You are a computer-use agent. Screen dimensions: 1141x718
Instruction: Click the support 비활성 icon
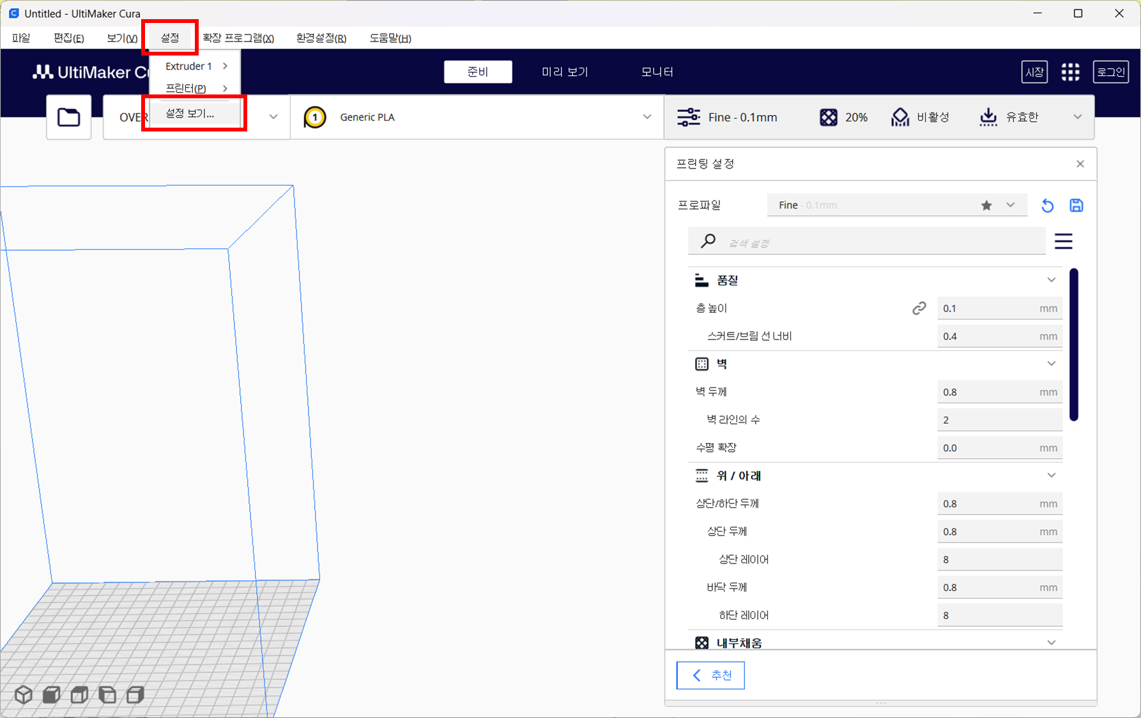coord(900,117)
